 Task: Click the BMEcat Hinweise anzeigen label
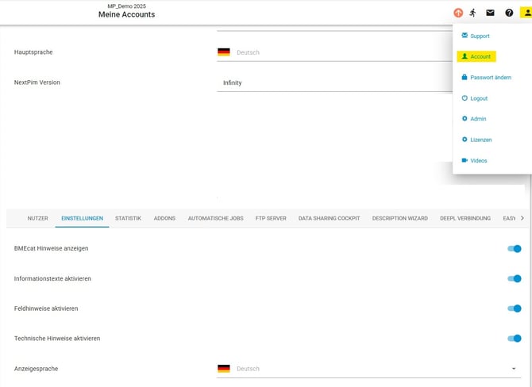point(52,248)
